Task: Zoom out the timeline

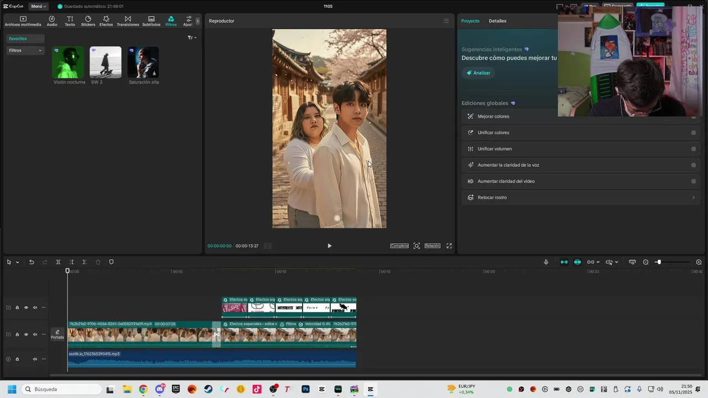Action: point(645,262)
